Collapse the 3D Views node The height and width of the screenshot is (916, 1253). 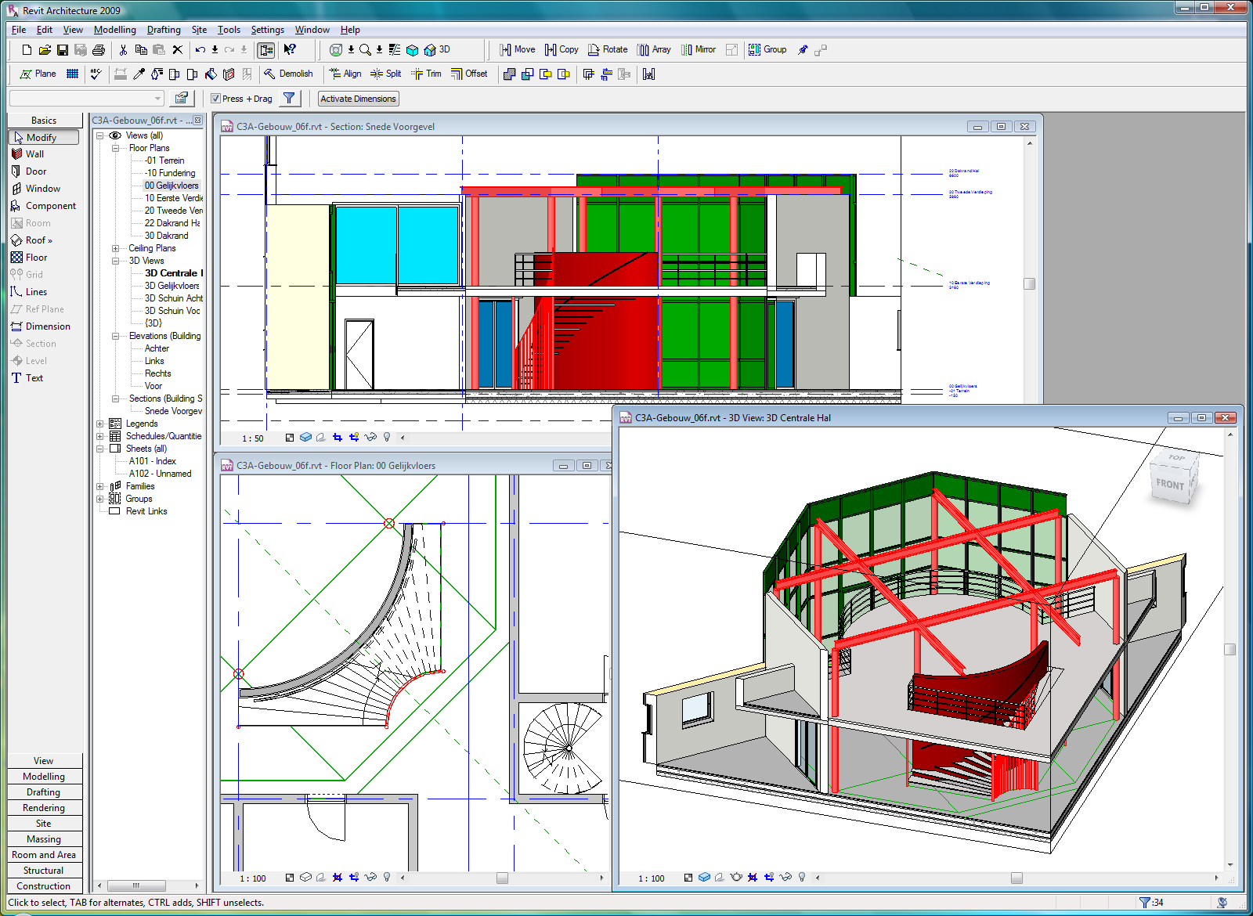tap(116, 261)
